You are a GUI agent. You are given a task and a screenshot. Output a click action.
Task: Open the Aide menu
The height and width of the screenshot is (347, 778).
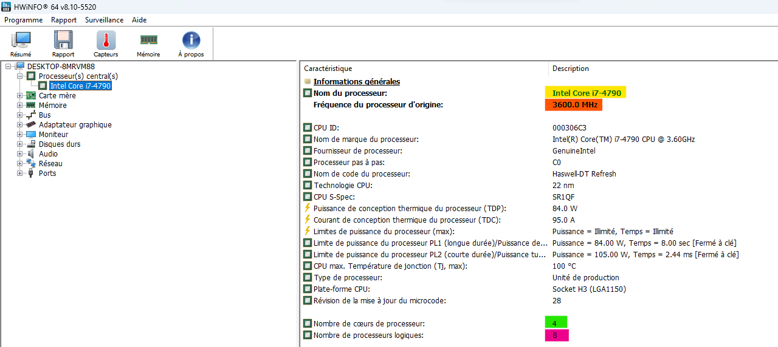pyautogui.click(x=139, y=20)
